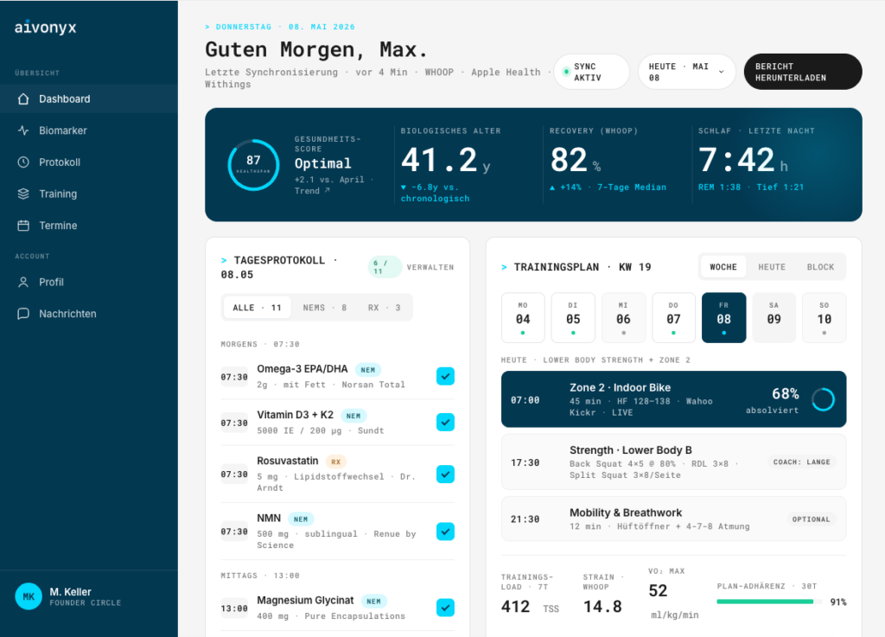Viewport: 885px width, 637px height.
Task: Open the Zone 2 Indoor Bike session
Action: (673, 399)
